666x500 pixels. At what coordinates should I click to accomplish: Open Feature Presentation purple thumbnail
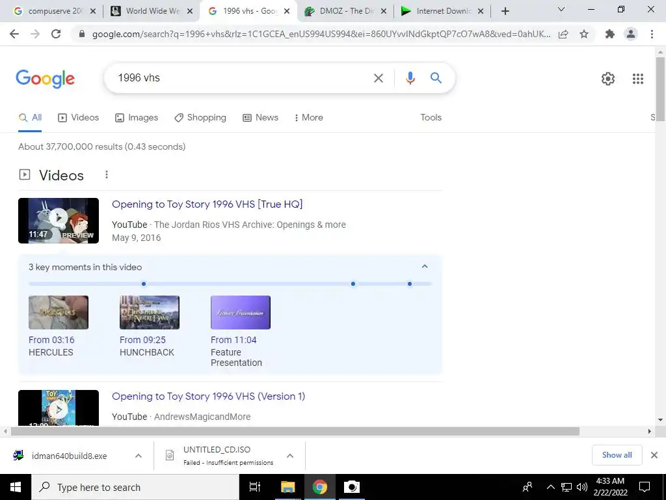pyautogui.click(x=241, y=312)
